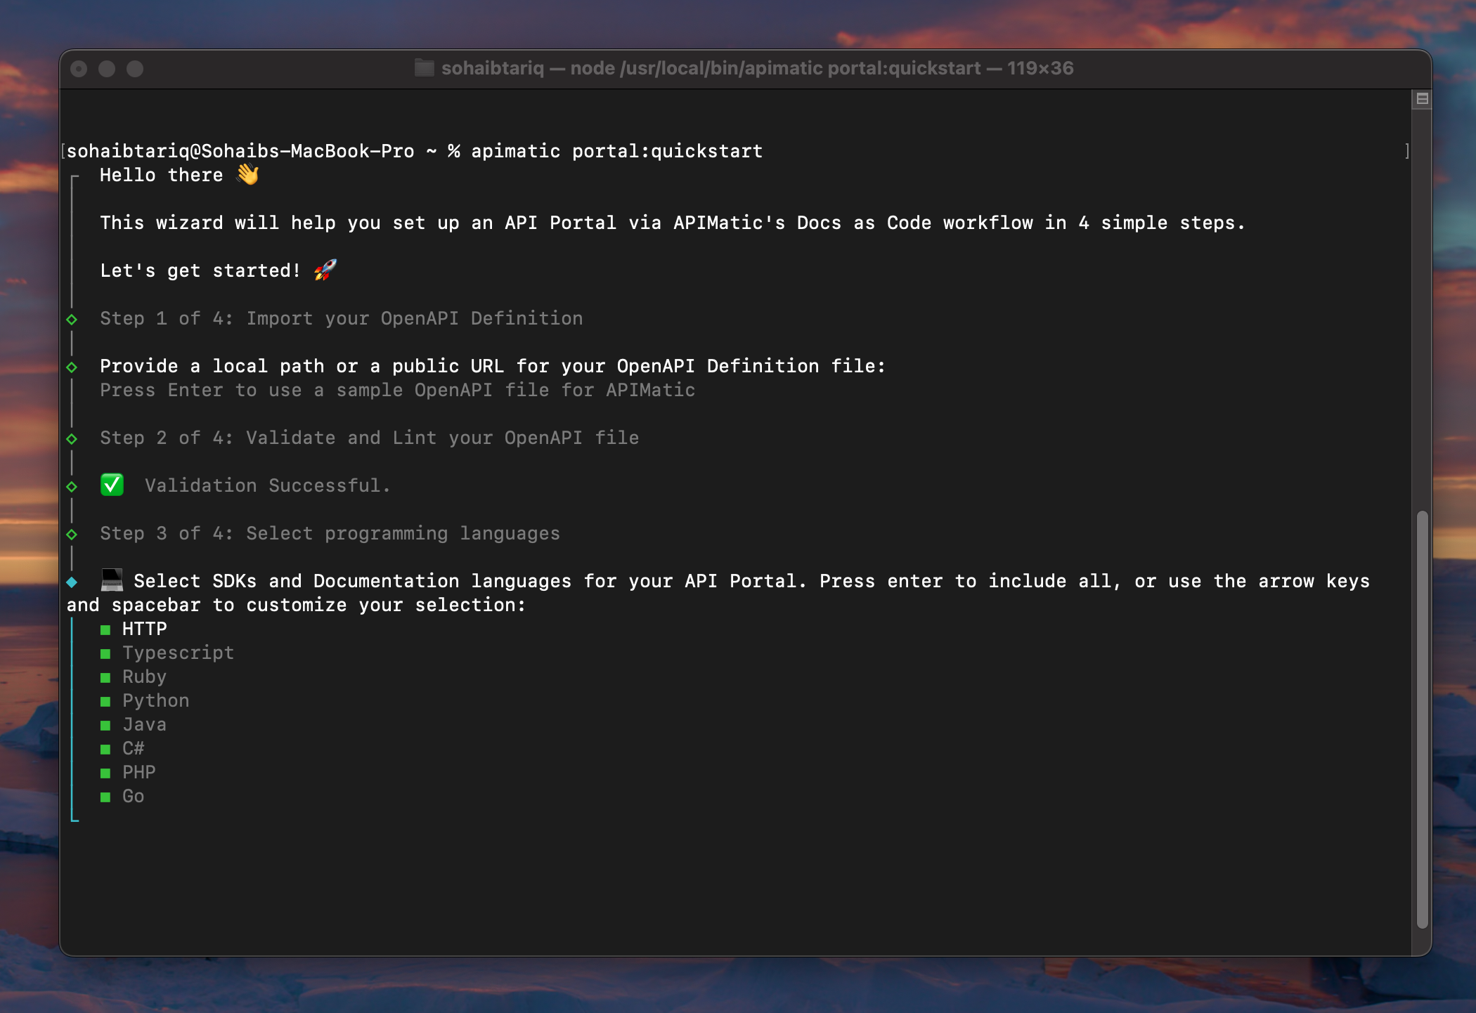The height and width of the screenshot is (1013, 1476).
Task: Toggle the C# language checkbox
Action: click(x=105, y=750)
